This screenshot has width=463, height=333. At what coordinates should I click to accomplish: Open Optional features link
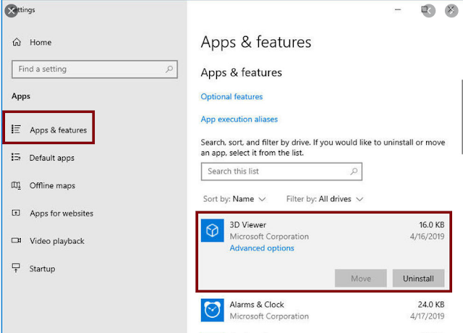[x=231, y=96]
